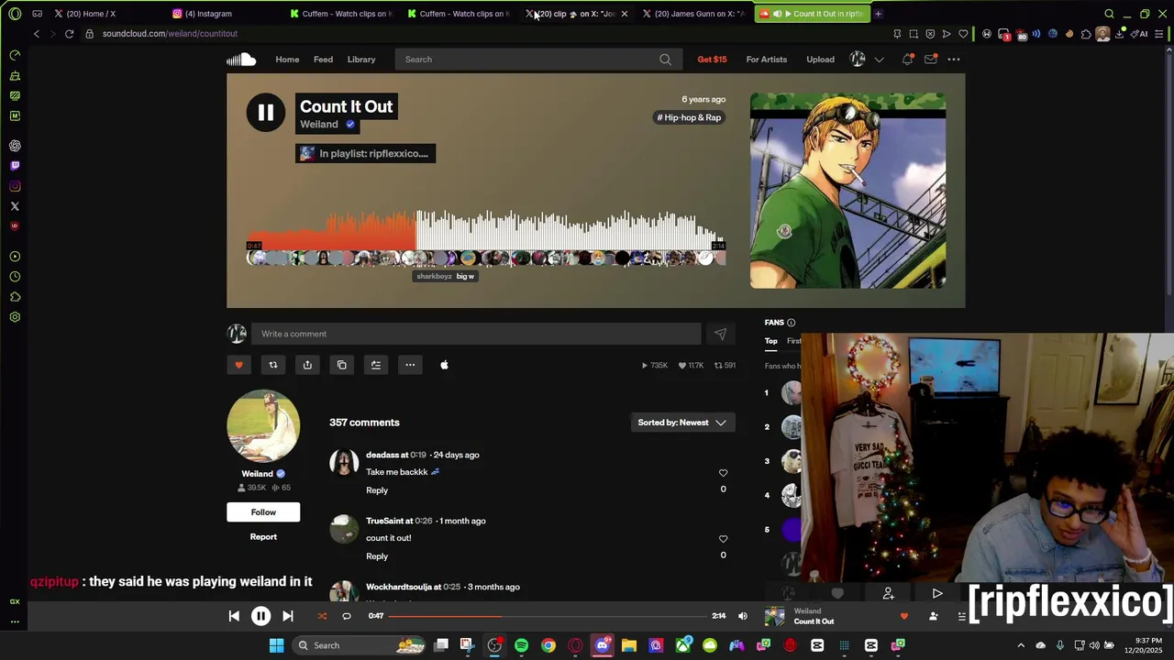Skip to next track in the bottom player
1174x660 pixels.
click(287, 616)
